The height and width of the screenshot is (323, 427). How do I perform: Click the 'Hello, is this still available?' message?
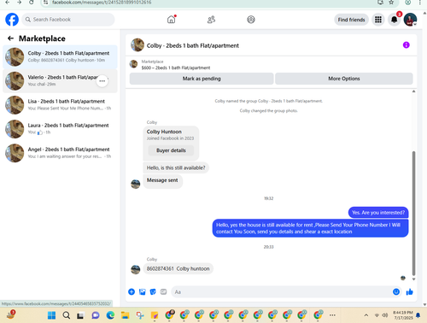(x=176, y=167)
